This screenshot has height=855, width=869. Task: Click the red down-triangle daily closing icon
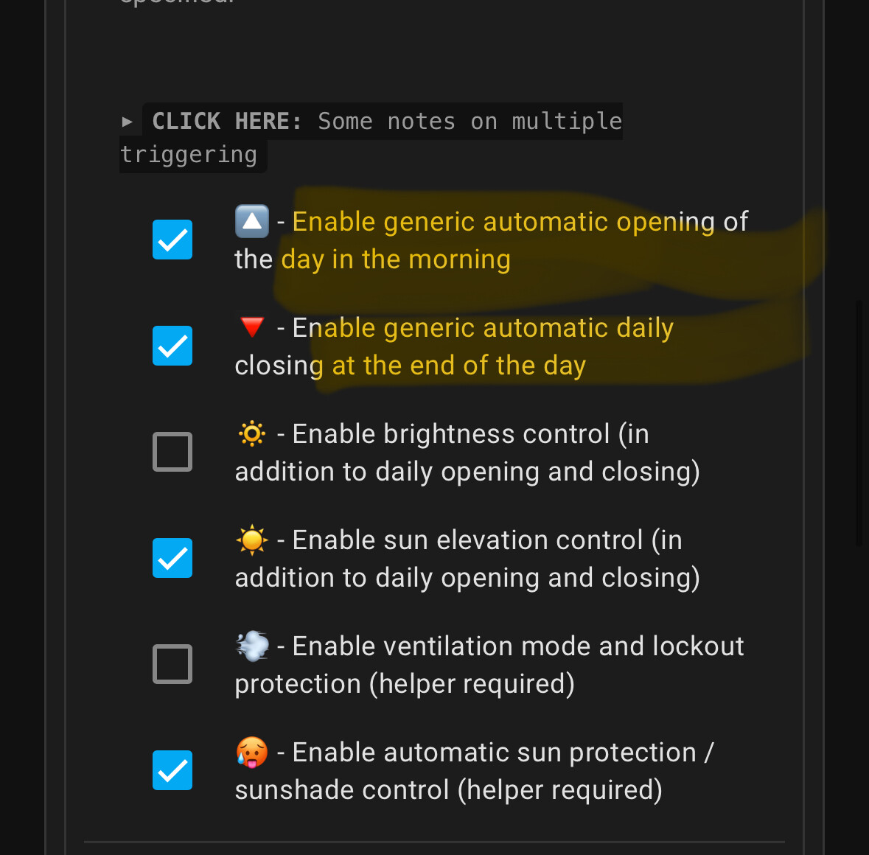pos(251,327)
